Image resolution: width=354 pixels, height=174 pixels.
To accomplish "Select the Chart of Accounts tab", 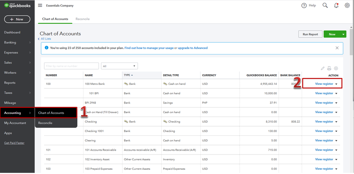I will pos(55,19).
